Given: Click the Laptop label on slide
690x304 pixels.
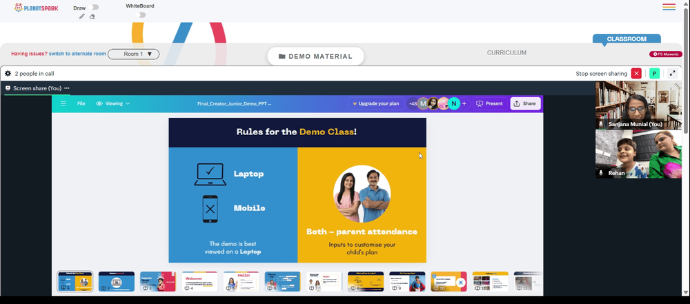Looking at the screenshot, I should (x=248, y=174).
